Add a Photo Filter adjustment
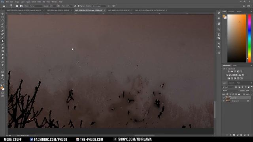Viewport: 253px width, 142px height. [236, 75]
